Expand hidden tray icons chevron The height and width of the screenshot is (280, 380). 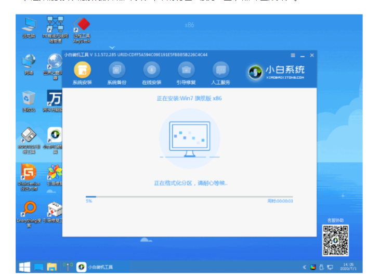tap(304, 267)
